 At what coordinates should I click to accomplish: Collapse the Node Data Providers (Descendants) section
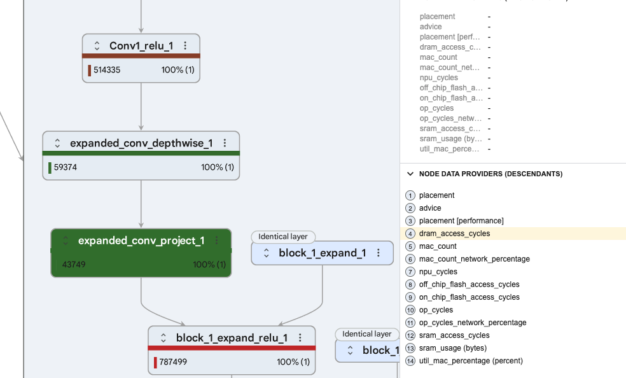(x=410, y=174)
